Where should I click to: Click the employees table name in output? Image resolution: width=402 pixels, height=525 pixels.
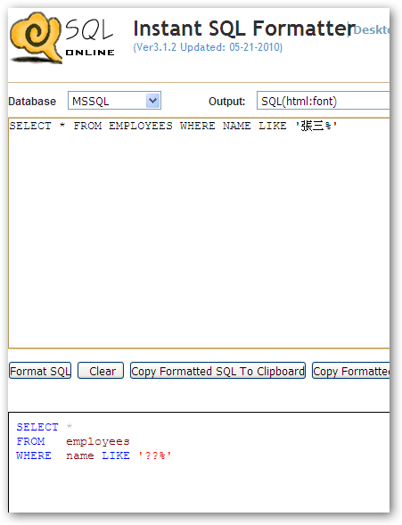tap(98, 441)
